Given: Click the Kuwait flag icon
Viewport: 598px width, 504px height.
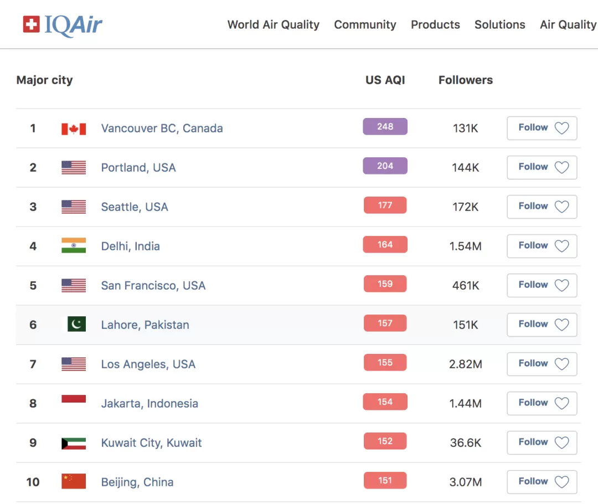Looking at the screenshot, I should [x=74, y=443].
